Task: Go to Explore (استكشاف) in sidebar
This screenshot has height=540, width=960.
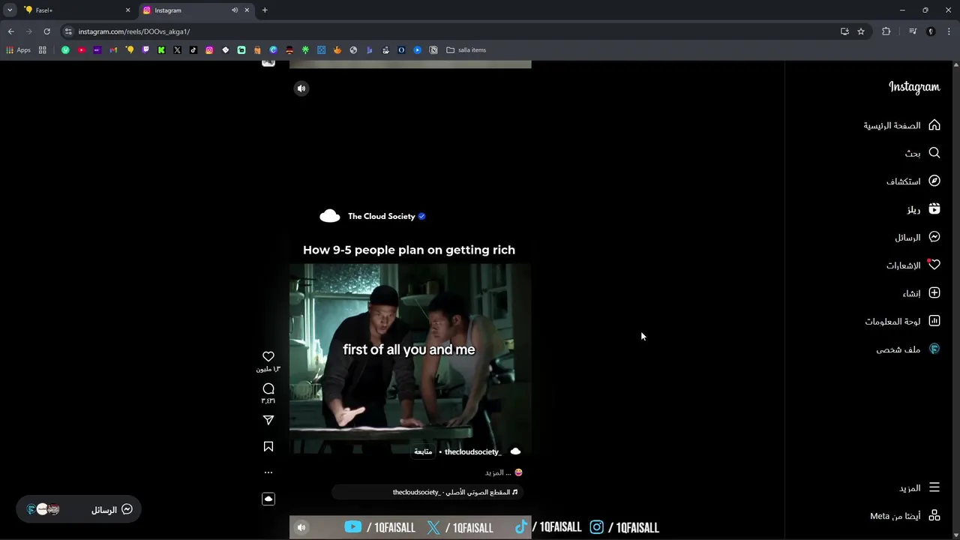Action: click(x=913, y=181)
